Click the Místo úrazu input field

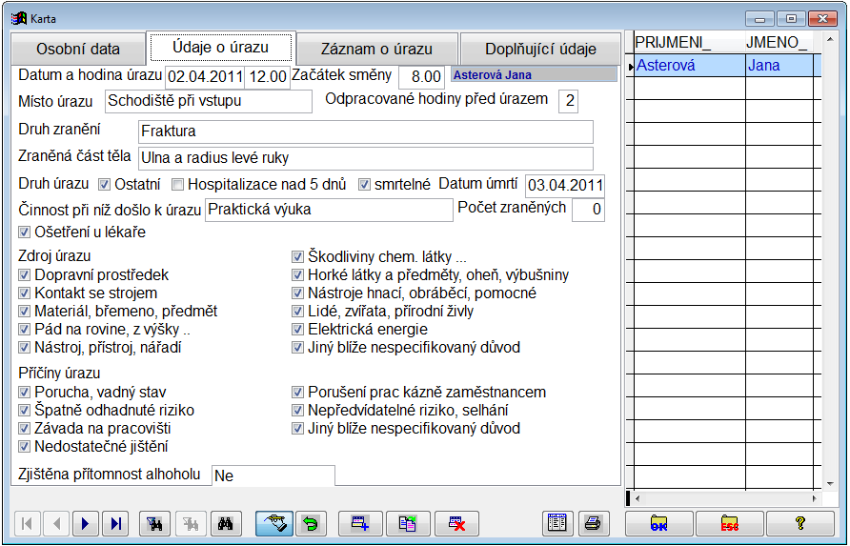[x=207, y=101]
